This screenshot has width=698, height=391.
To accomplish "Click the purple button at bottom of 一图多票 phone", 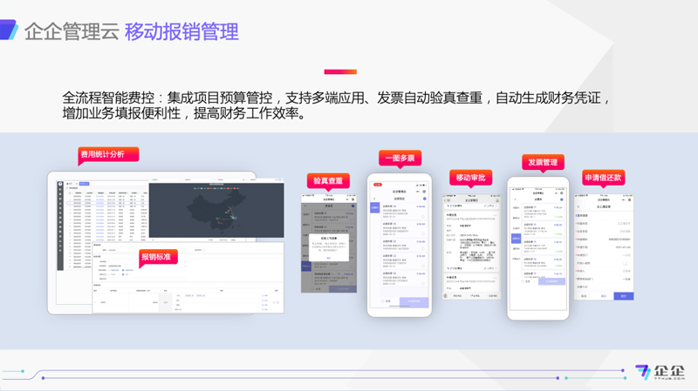I will coord(414,301).
